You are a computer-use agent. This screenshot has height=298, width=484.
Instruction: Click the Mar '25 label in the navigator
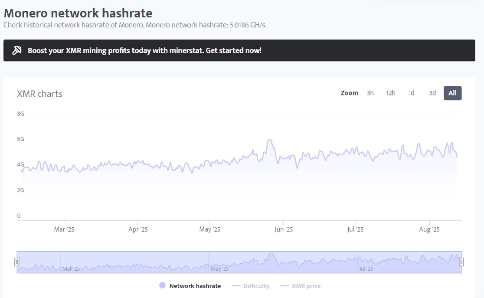tap(71, 269)
